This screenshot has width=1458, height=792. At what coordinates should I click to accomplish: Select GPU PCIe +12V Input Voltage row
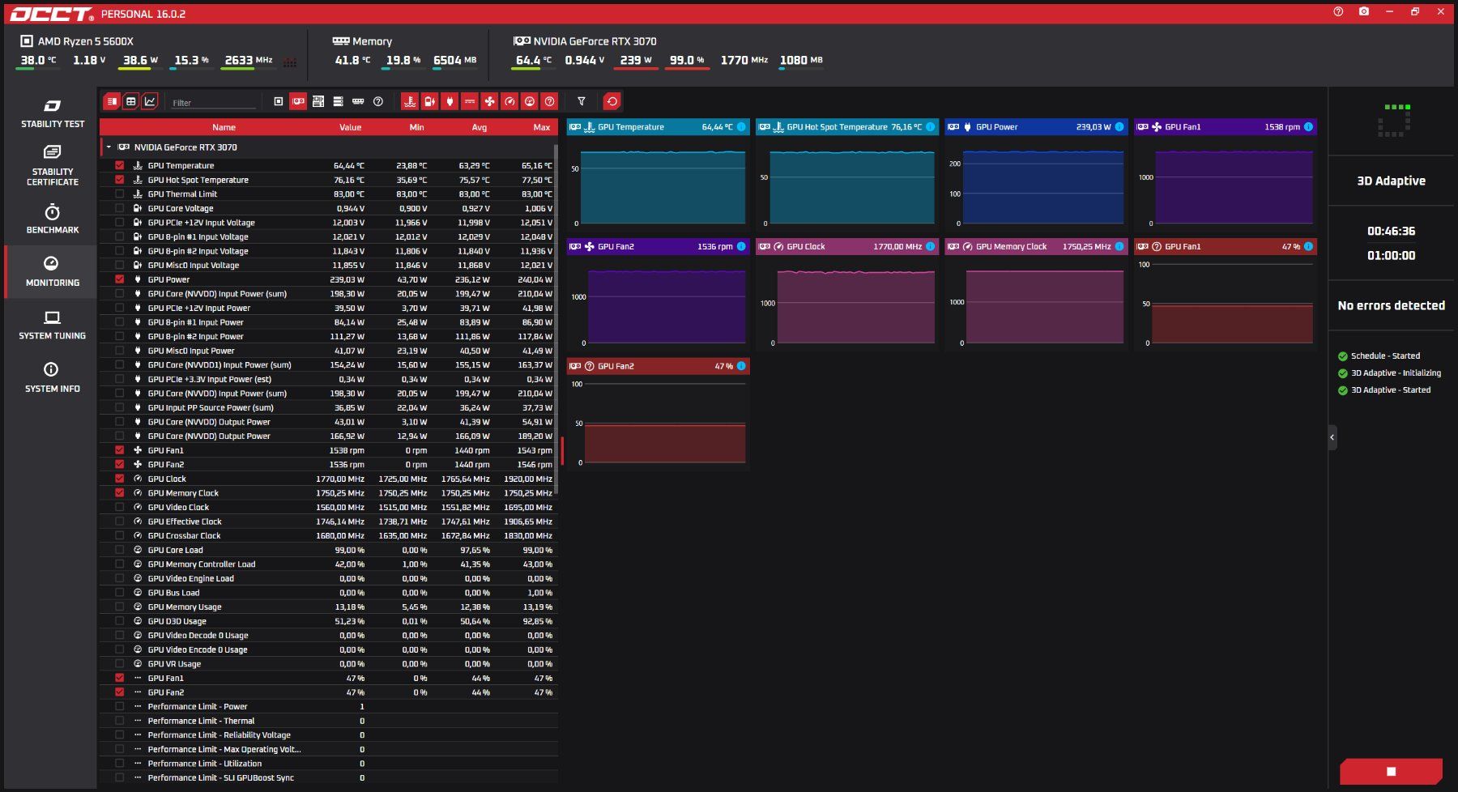coord(328,223)
